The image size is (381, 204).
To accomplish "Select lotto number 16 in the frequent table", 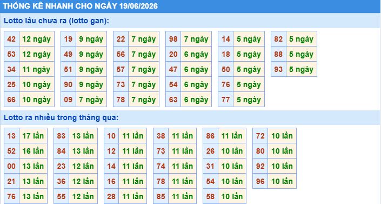I will (x=111, y=181).
